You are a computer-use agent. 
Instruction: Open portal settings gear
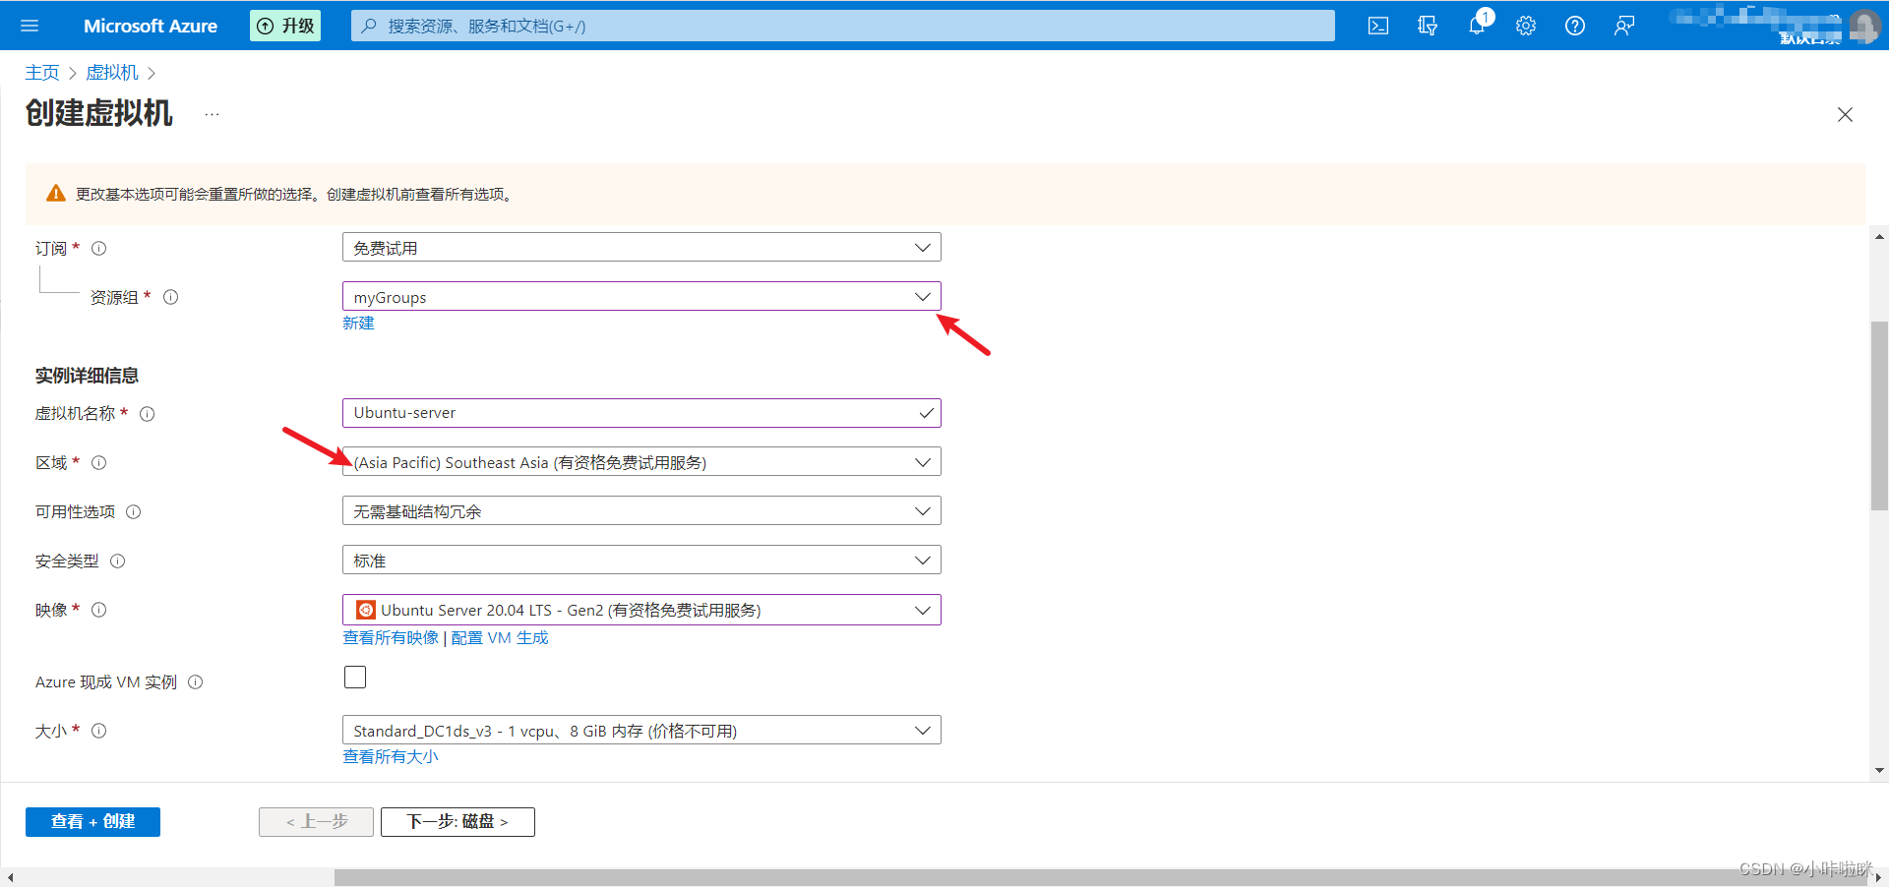click(1526, 26)
